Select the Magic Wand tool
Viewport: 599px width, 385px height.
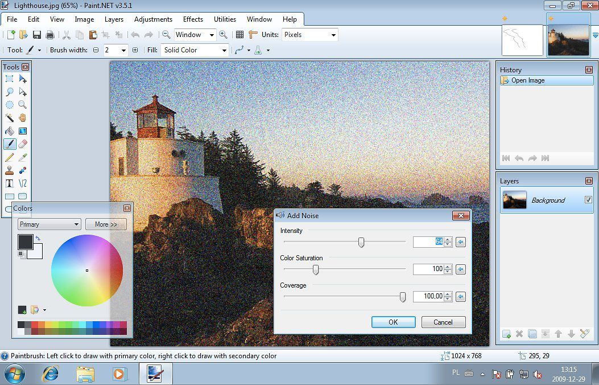[10, 118]
